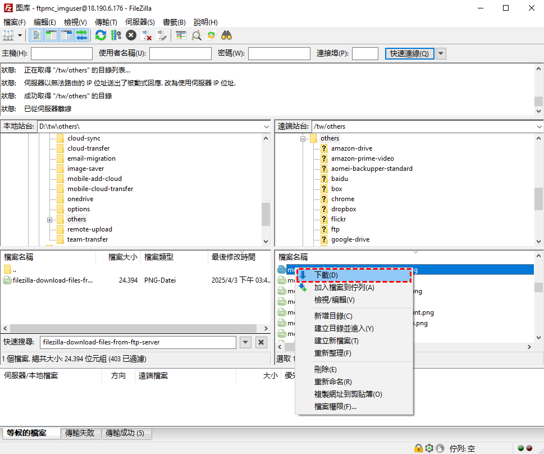The image size is (544, 454).
Task: Click the gear icon in status bar
Action: point(429,448)
